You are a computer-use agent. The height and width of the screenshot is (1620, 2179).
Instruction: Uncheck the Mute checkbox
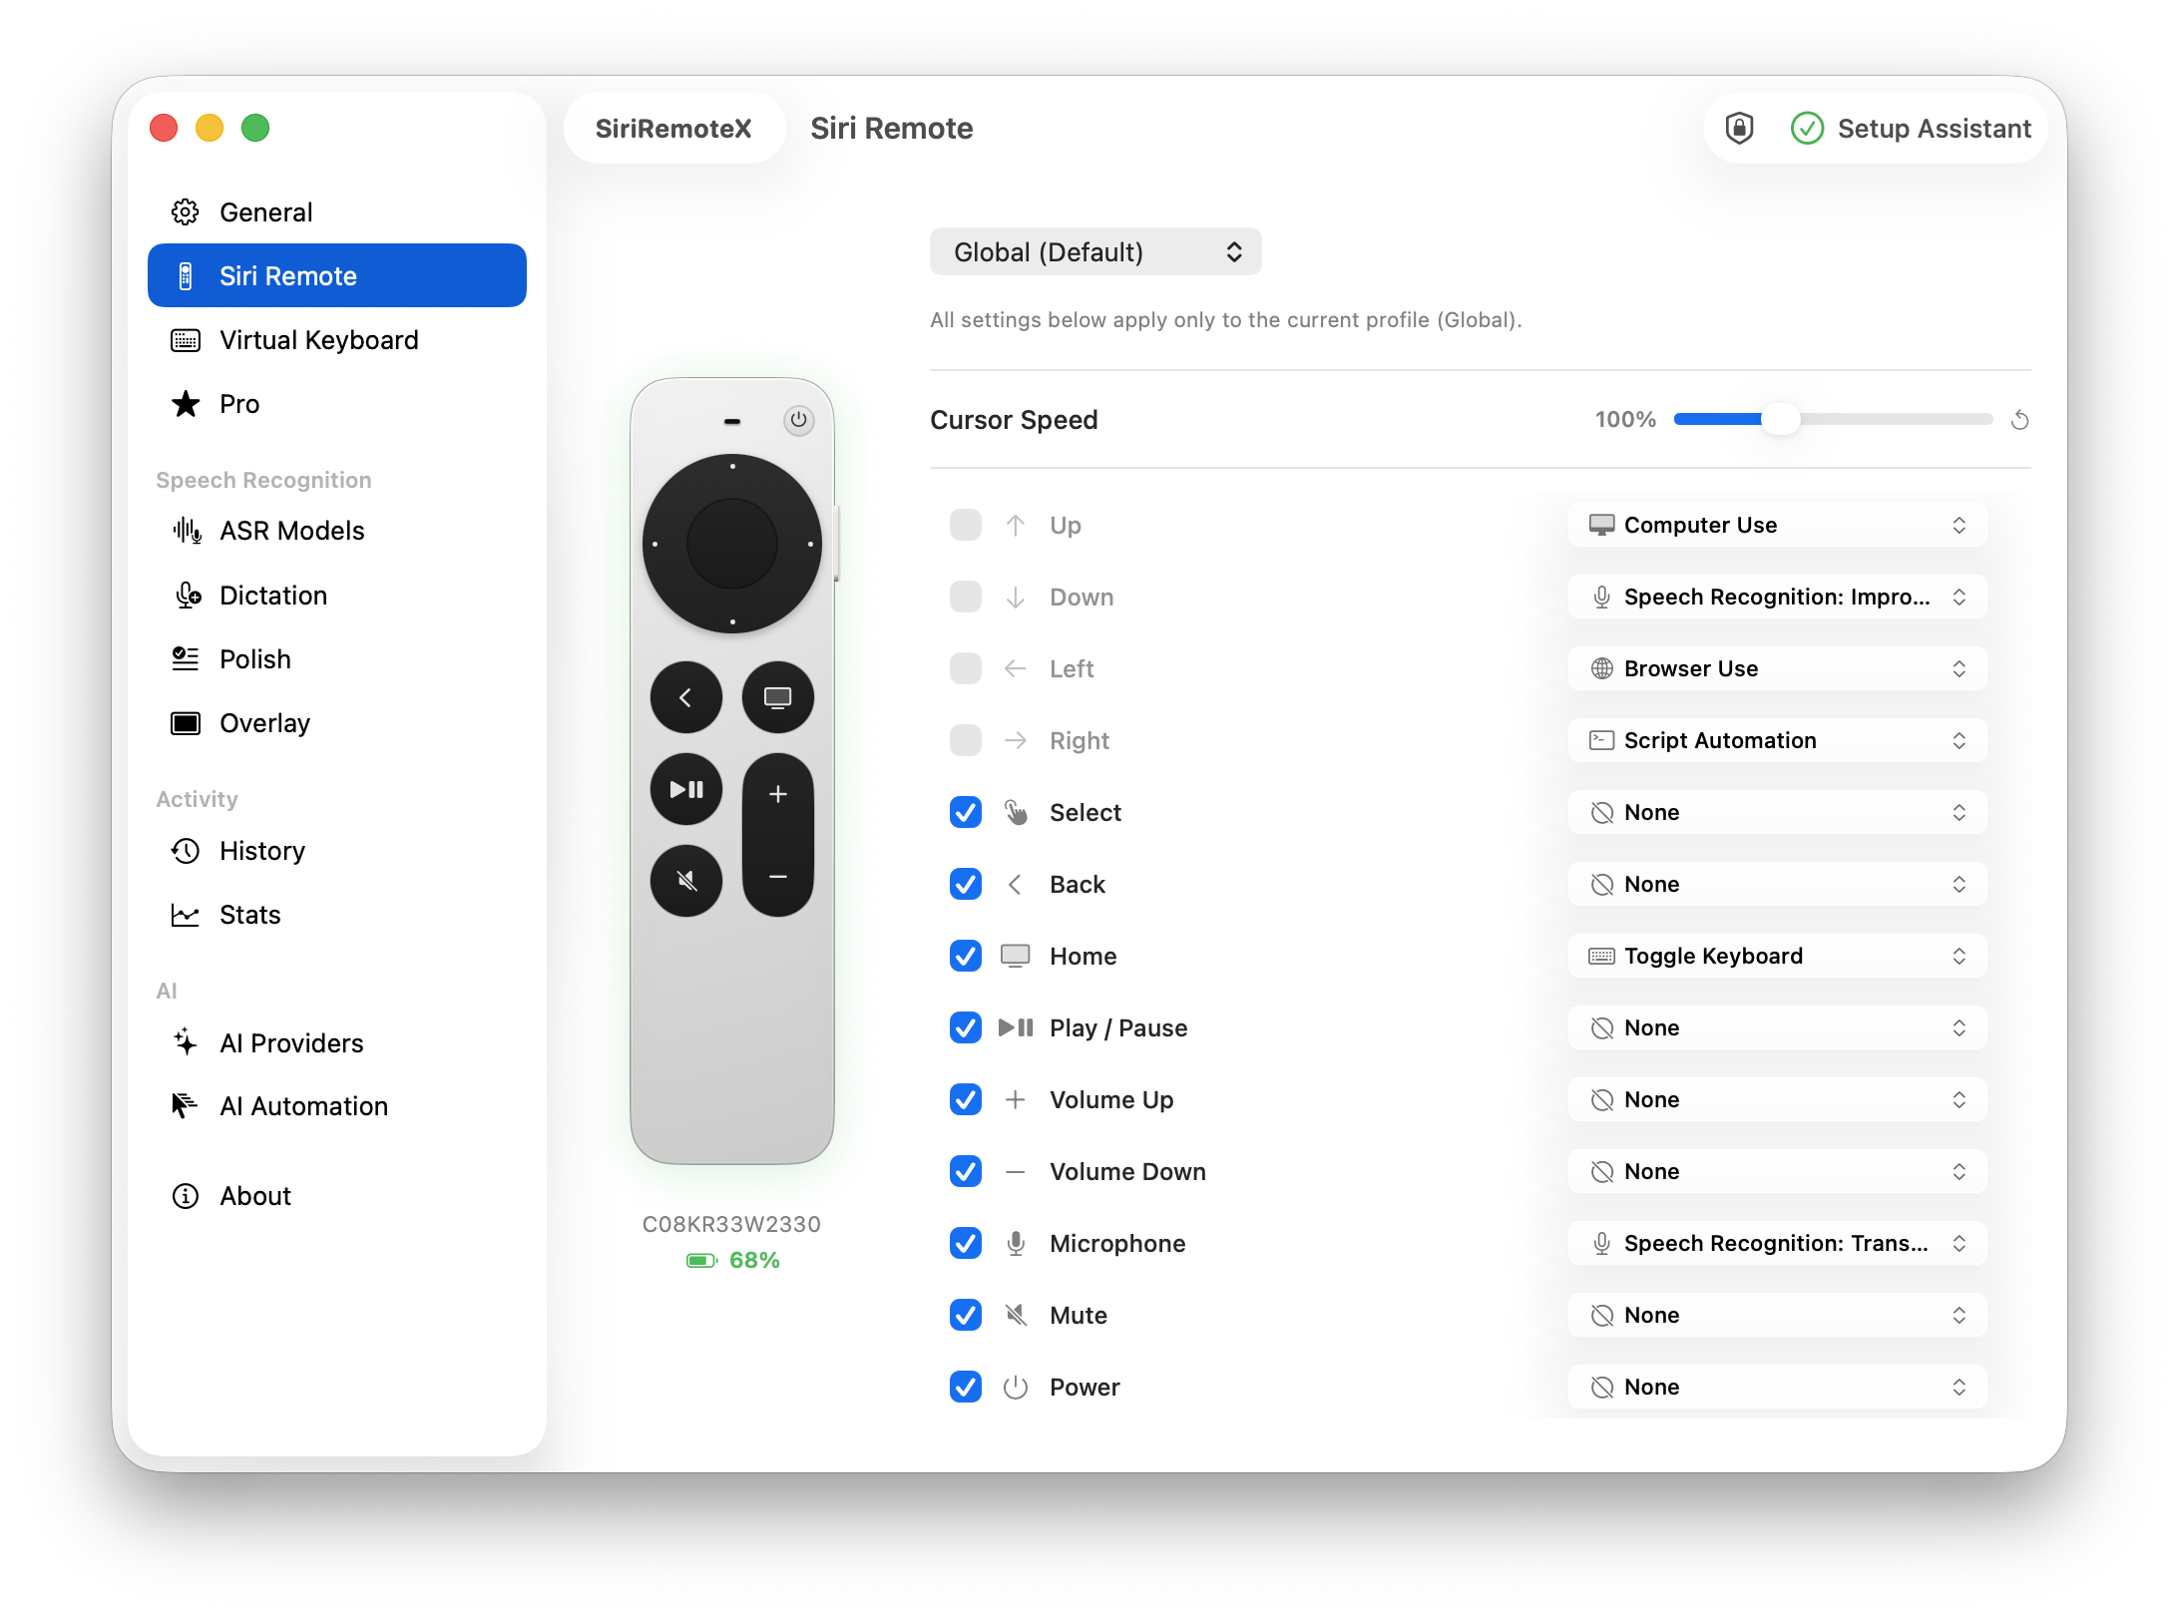966,1316
